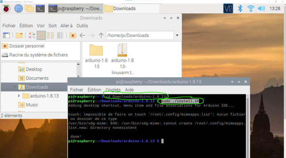Navigate forward with right arrow

pyautogui.click(x=92, y=35)
